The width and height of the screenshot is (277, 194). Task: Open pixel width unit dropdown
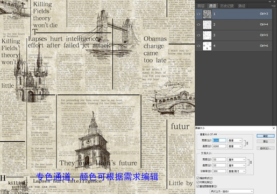coord(235,140)
